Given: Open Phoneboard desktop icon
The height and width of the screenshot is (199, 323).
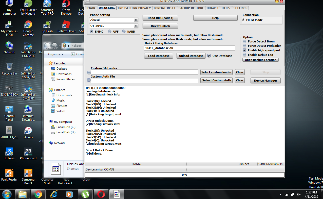Looking at the screenshot, I should pyautogui.click(x=28, y=154).
